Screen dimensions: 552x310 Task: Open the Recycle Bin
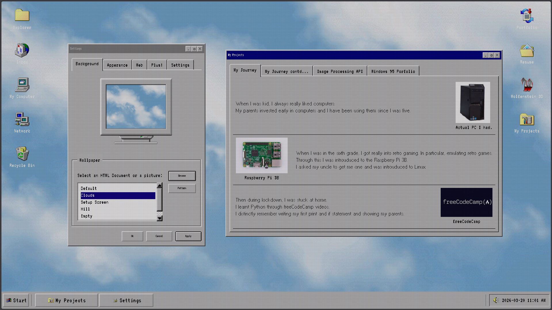[22, 154]
